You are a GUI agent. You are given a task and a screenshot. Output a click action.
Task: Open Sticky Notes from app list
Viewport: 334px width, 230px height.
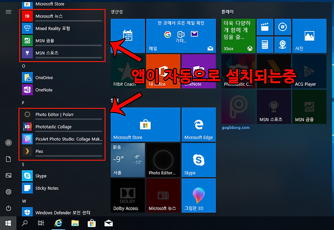[x=62, y=188]
